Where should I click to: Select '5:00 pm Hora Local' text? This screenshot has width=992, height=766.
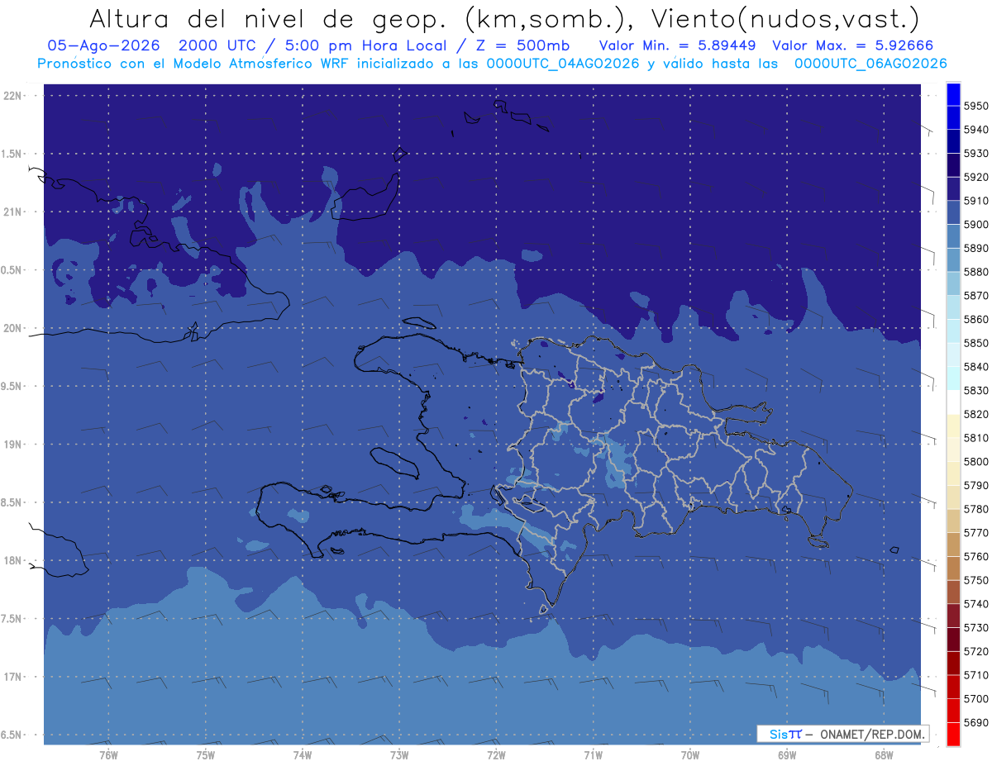[x=370, y=45]
